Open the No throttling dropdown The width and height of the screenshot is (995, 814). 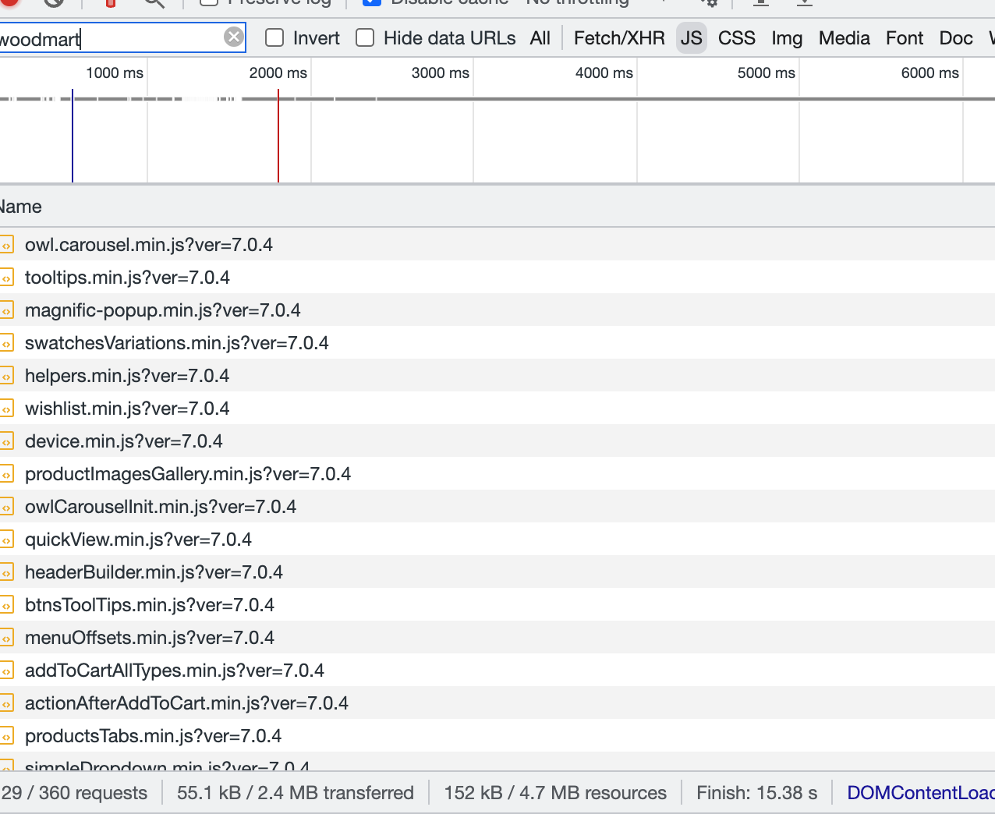pos(597,2)
